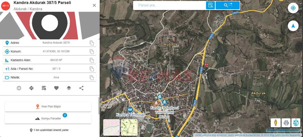This screenshot has height=137, width=303.
Task: Open the parcel query document icon
Action: point(210,5)
